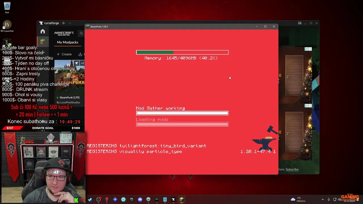The image size is (363, 204).
Task: Click the Memory: 1645/4096MB text
Action: click(x=181, y=58)
